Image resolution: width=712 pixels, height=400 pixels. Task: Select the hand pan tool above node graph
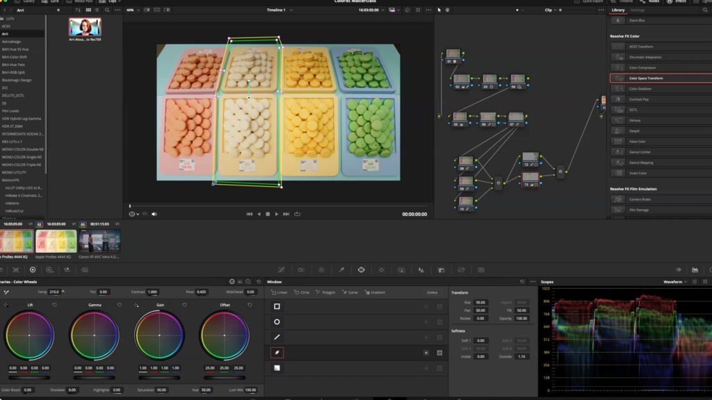(447, 10)
